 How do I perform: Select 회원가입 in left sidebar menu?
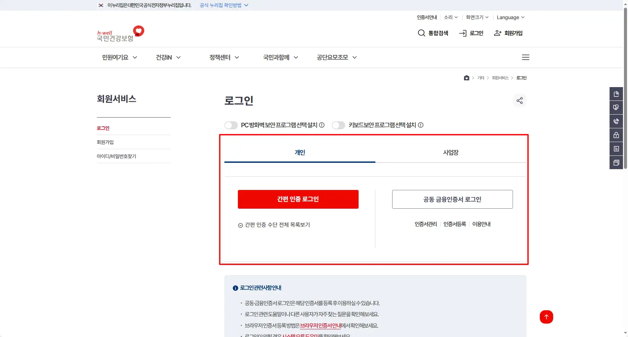pyautogui.click(x=105, y=142)
